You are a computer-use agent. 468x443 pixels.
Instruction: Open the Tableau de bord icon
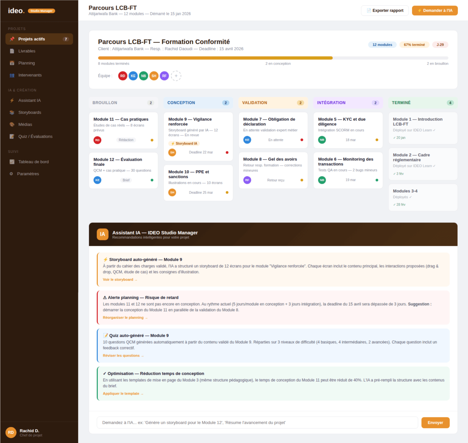[12, 162]
